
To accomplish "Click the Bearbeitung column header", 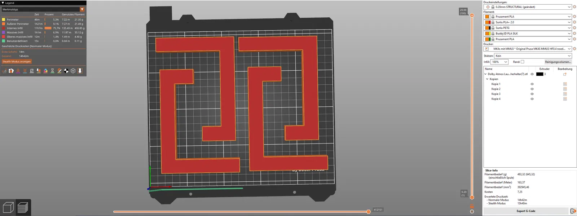I will coord(565,69).
